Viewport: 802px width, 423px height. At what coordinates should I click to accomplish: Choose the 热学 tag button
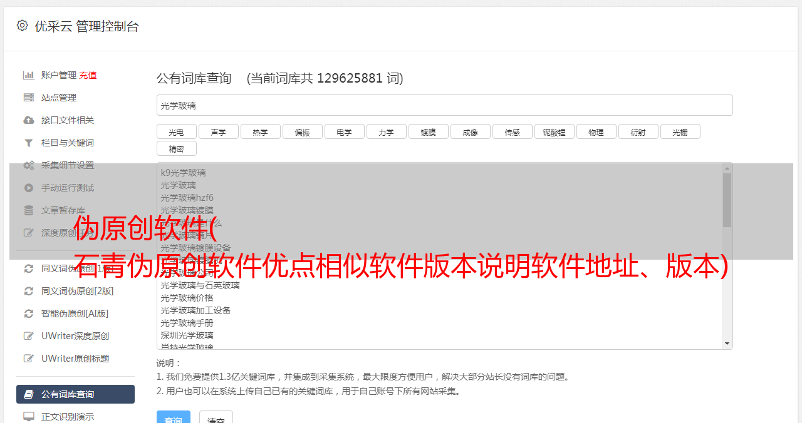[x=260, y=131]
